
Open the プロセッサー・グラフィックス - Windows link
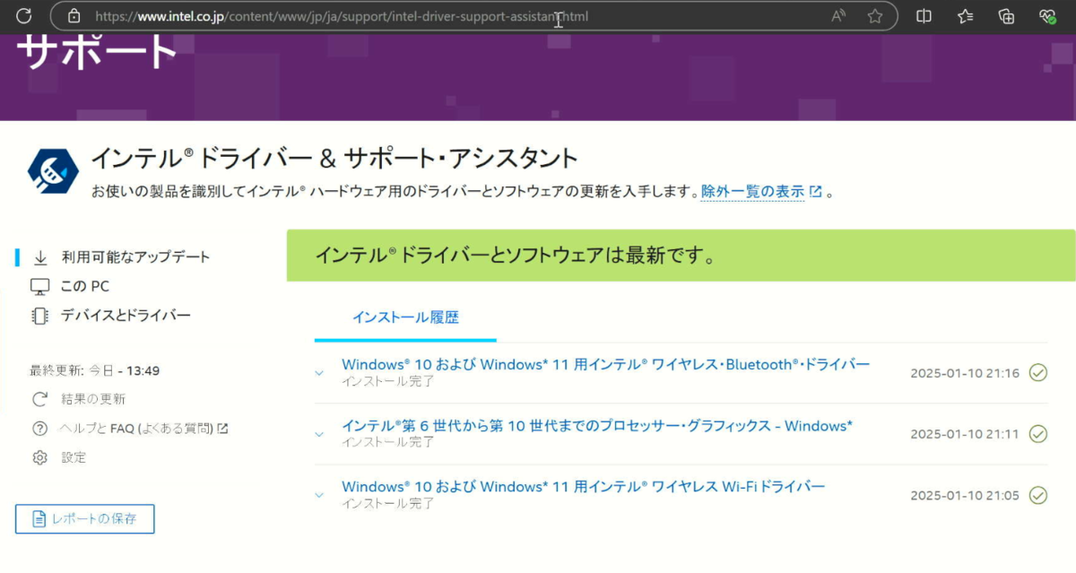(596, 426)
